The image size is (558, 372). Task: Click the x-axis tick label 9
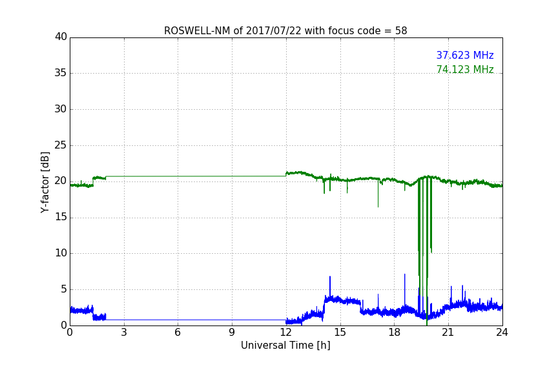(232, 333)
